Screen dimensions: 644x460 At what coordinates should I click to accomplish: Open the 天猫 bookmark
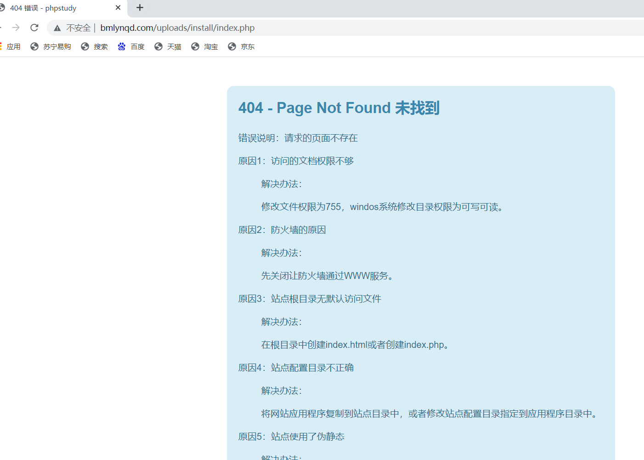168,46
